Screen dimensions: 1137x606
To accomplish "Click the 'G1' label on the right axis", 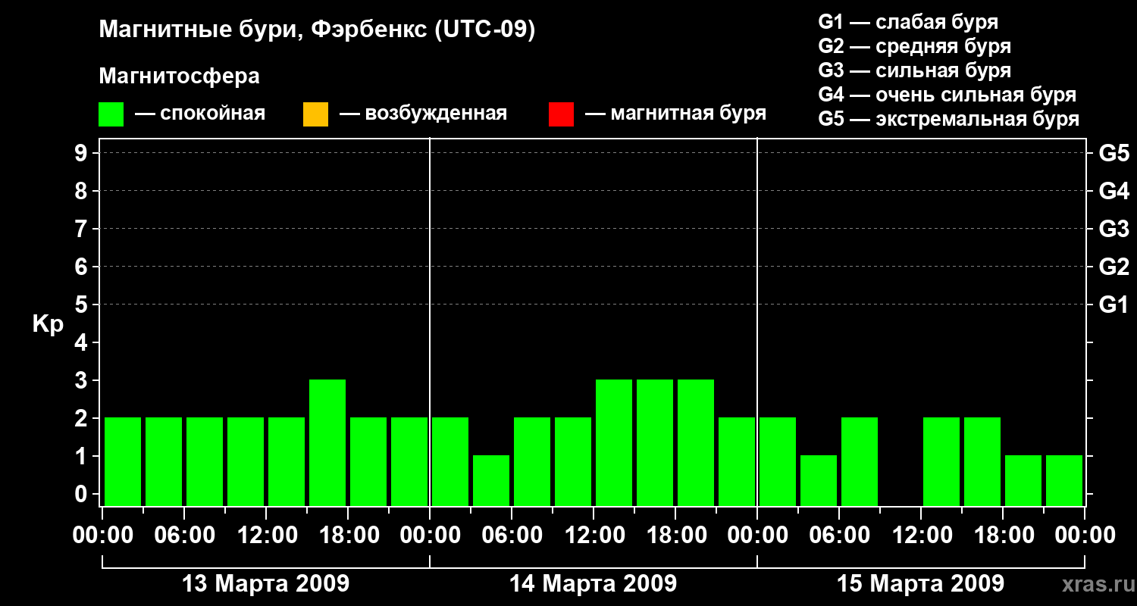I will (x=1114, y=305).
